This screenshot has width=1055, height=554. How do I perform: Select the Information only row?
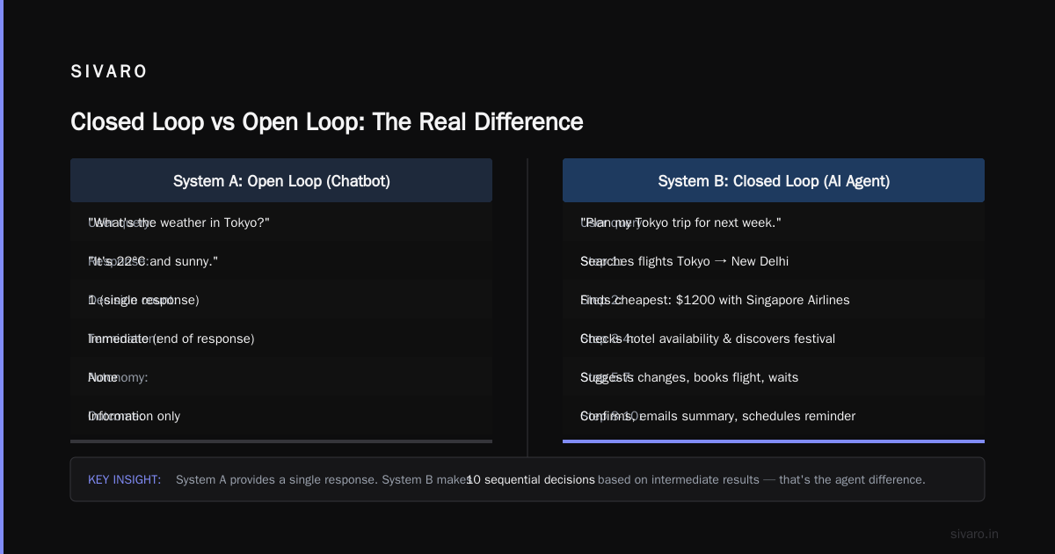[281, 416]
